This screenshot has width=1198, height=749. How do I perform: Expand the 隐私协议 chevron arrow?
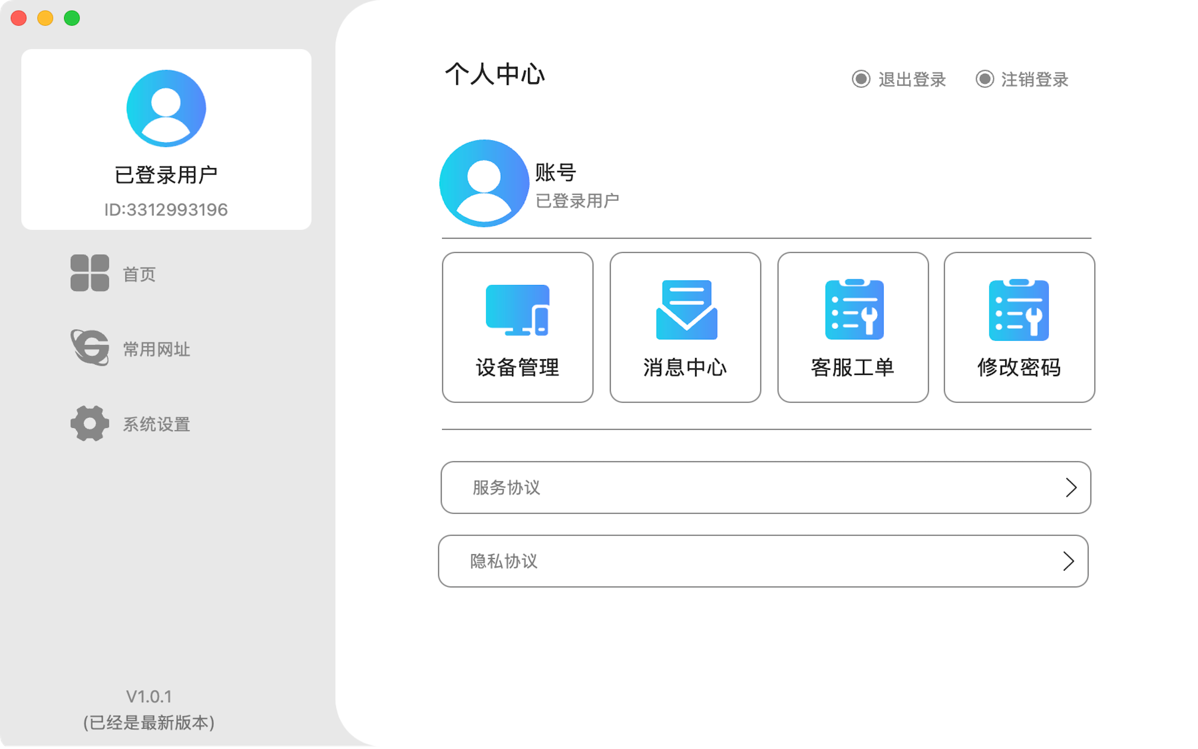pos(1068,561)
